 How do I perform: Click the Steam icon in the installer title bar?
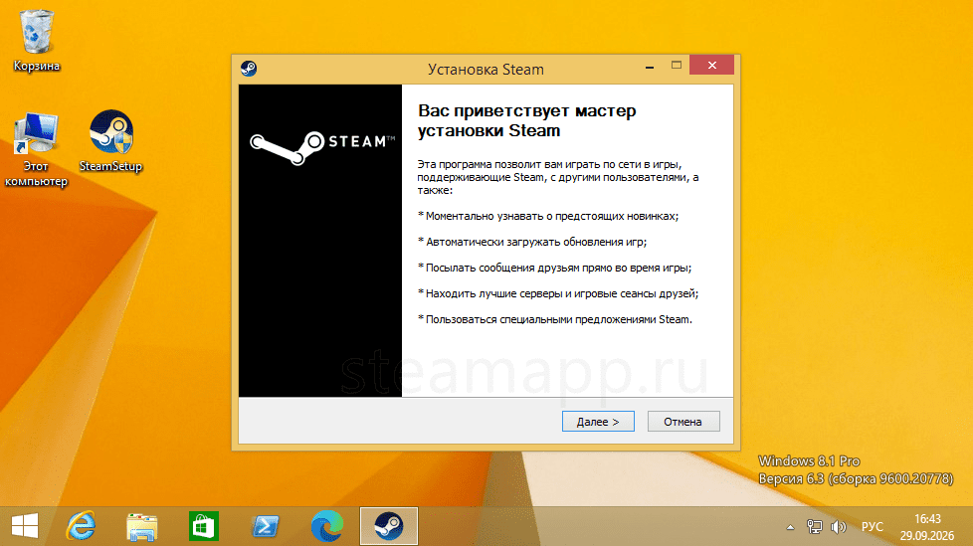click(249, 69)
